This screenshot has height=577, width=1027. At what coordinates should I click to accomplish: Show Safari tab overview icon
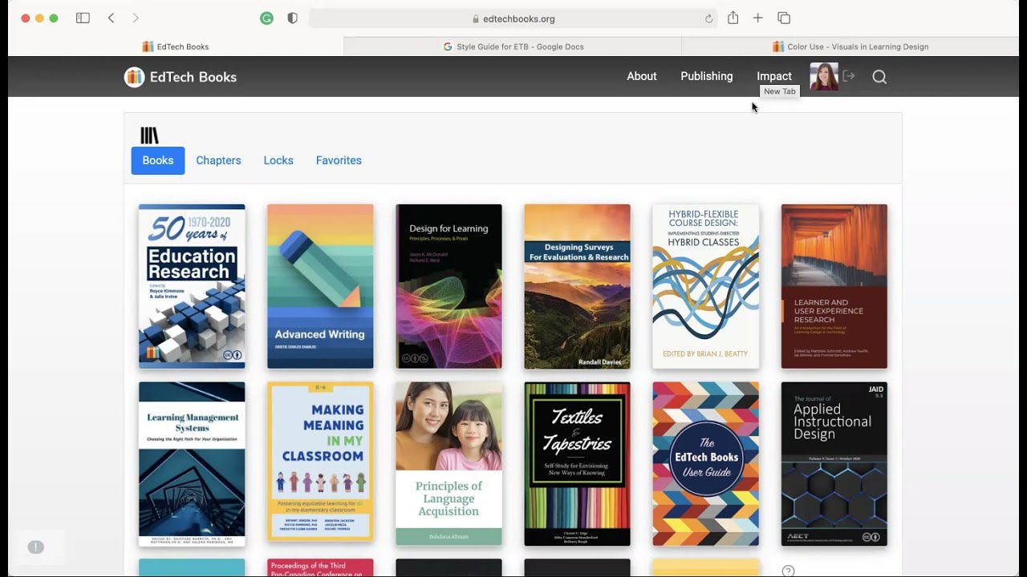(x=784, y=18)
